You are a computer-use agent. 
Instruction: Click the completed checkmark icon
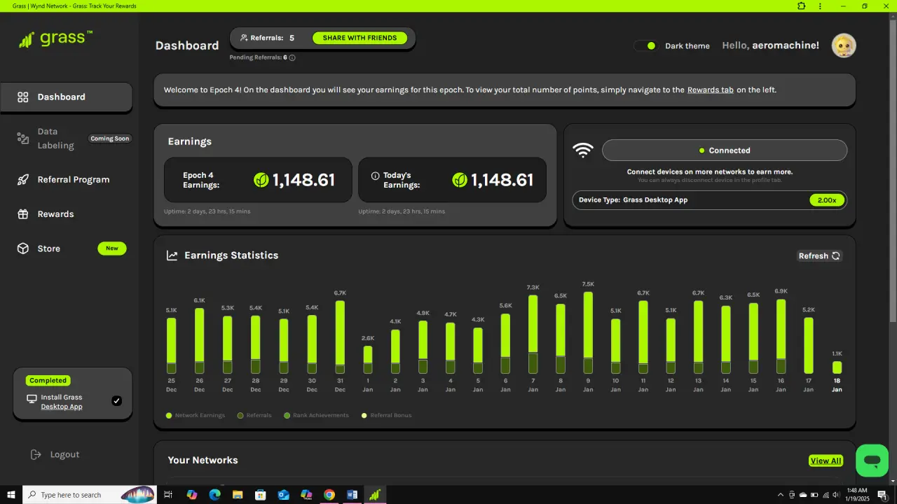[x=117, y=401]
